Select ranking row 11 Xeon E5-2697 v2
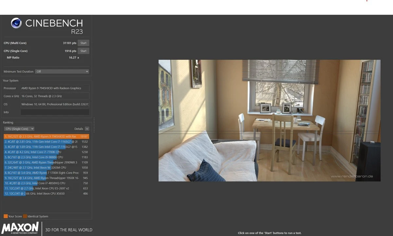 pos(47,188)
